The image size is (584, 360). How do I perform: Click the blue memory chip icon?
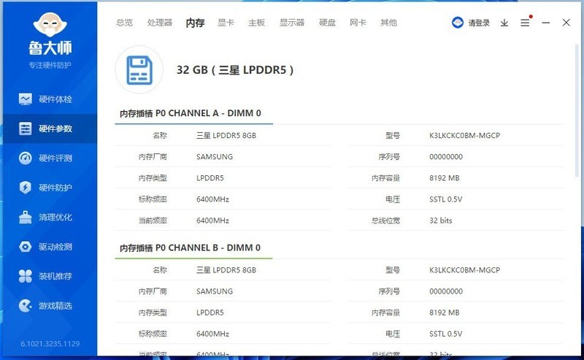pos(139,70)
